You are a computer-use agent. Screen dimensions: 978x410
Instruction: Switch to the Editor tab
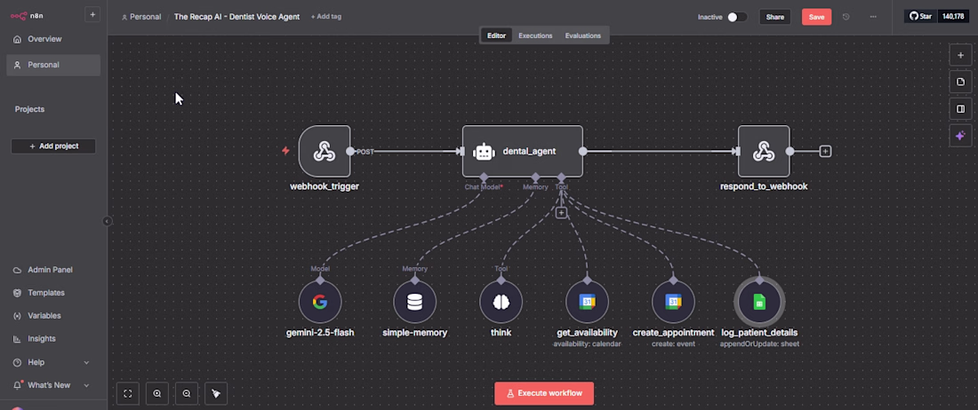[496, 35]
